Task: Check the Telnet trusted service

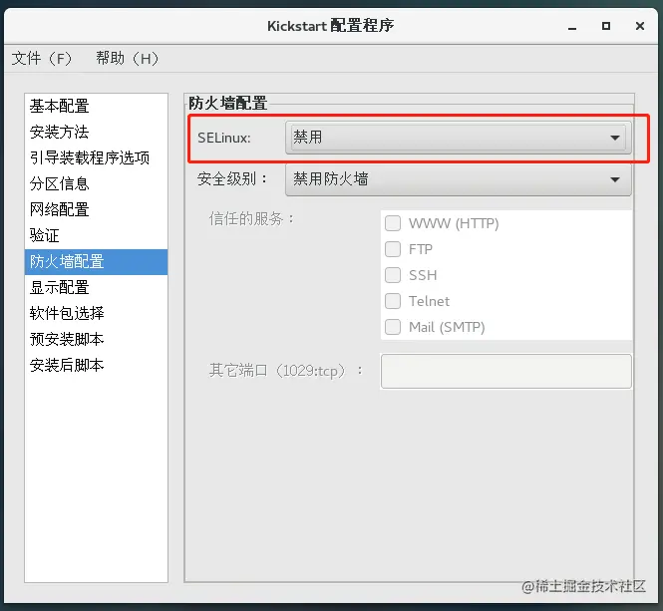Action: pyautogui.click(x=393, y=301)
